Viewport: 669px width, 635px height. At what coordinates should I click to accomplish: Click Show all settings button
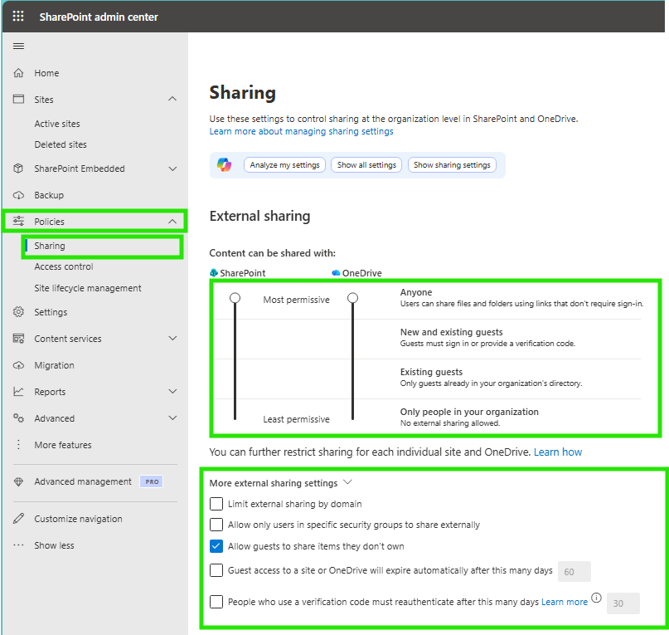[366, 165]
